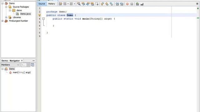Click the green status square in error stripe
The height and width of the screenshot is (112, 200).
(x=198, y=8)
